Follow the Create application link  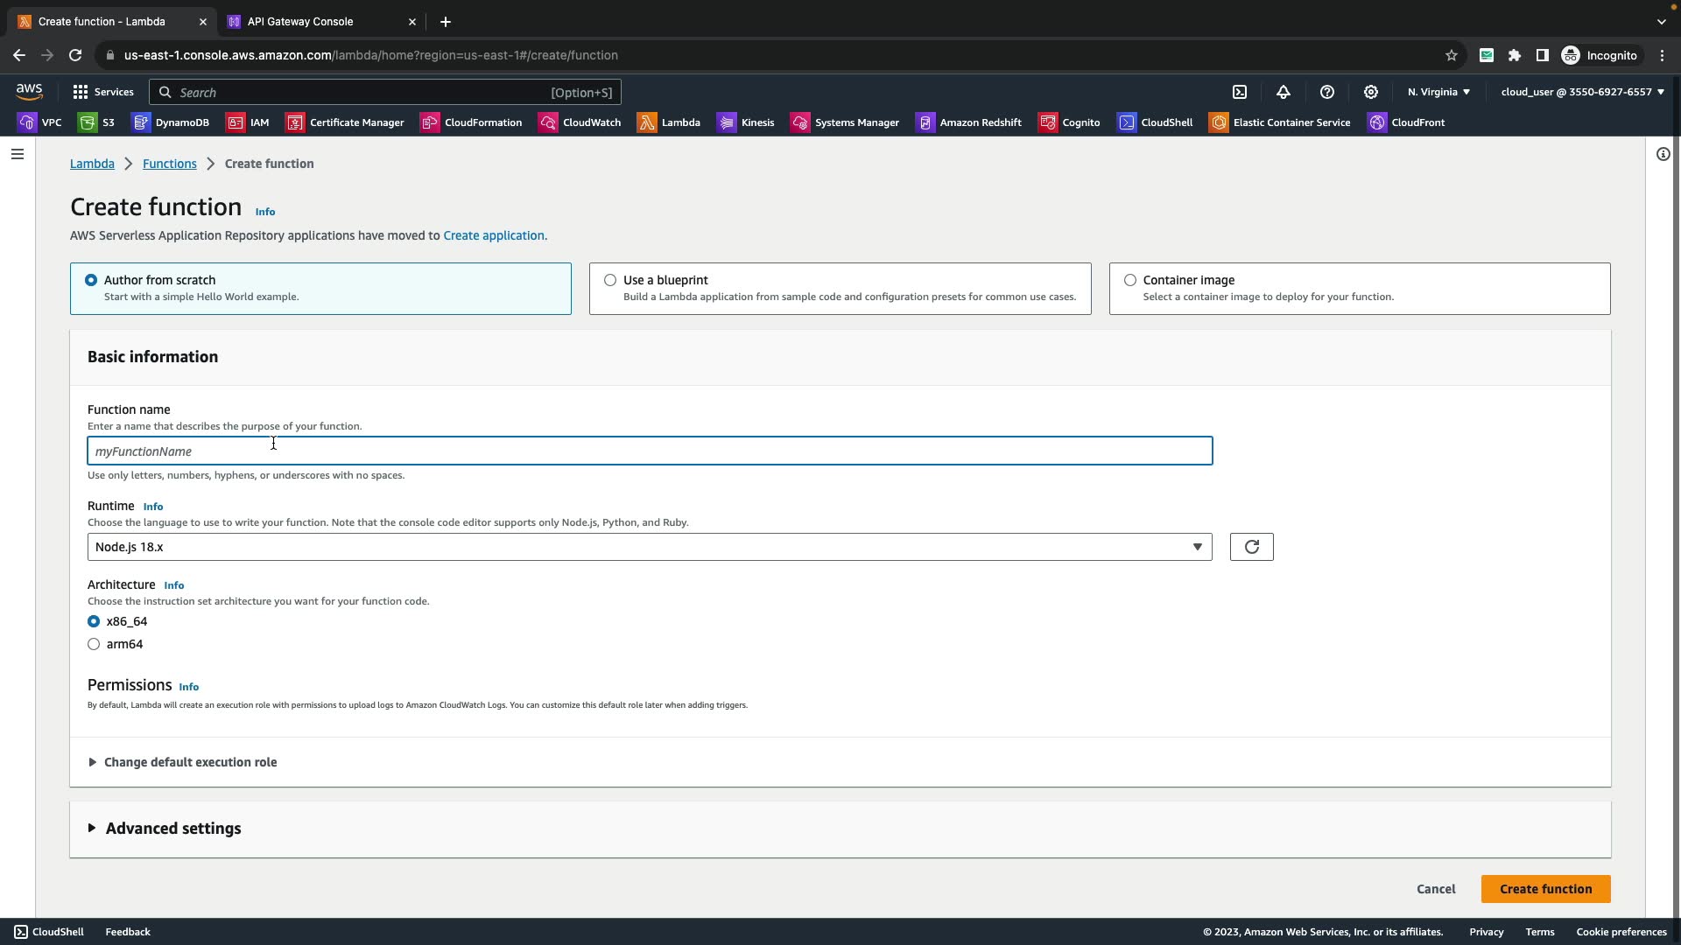[493, 235]
